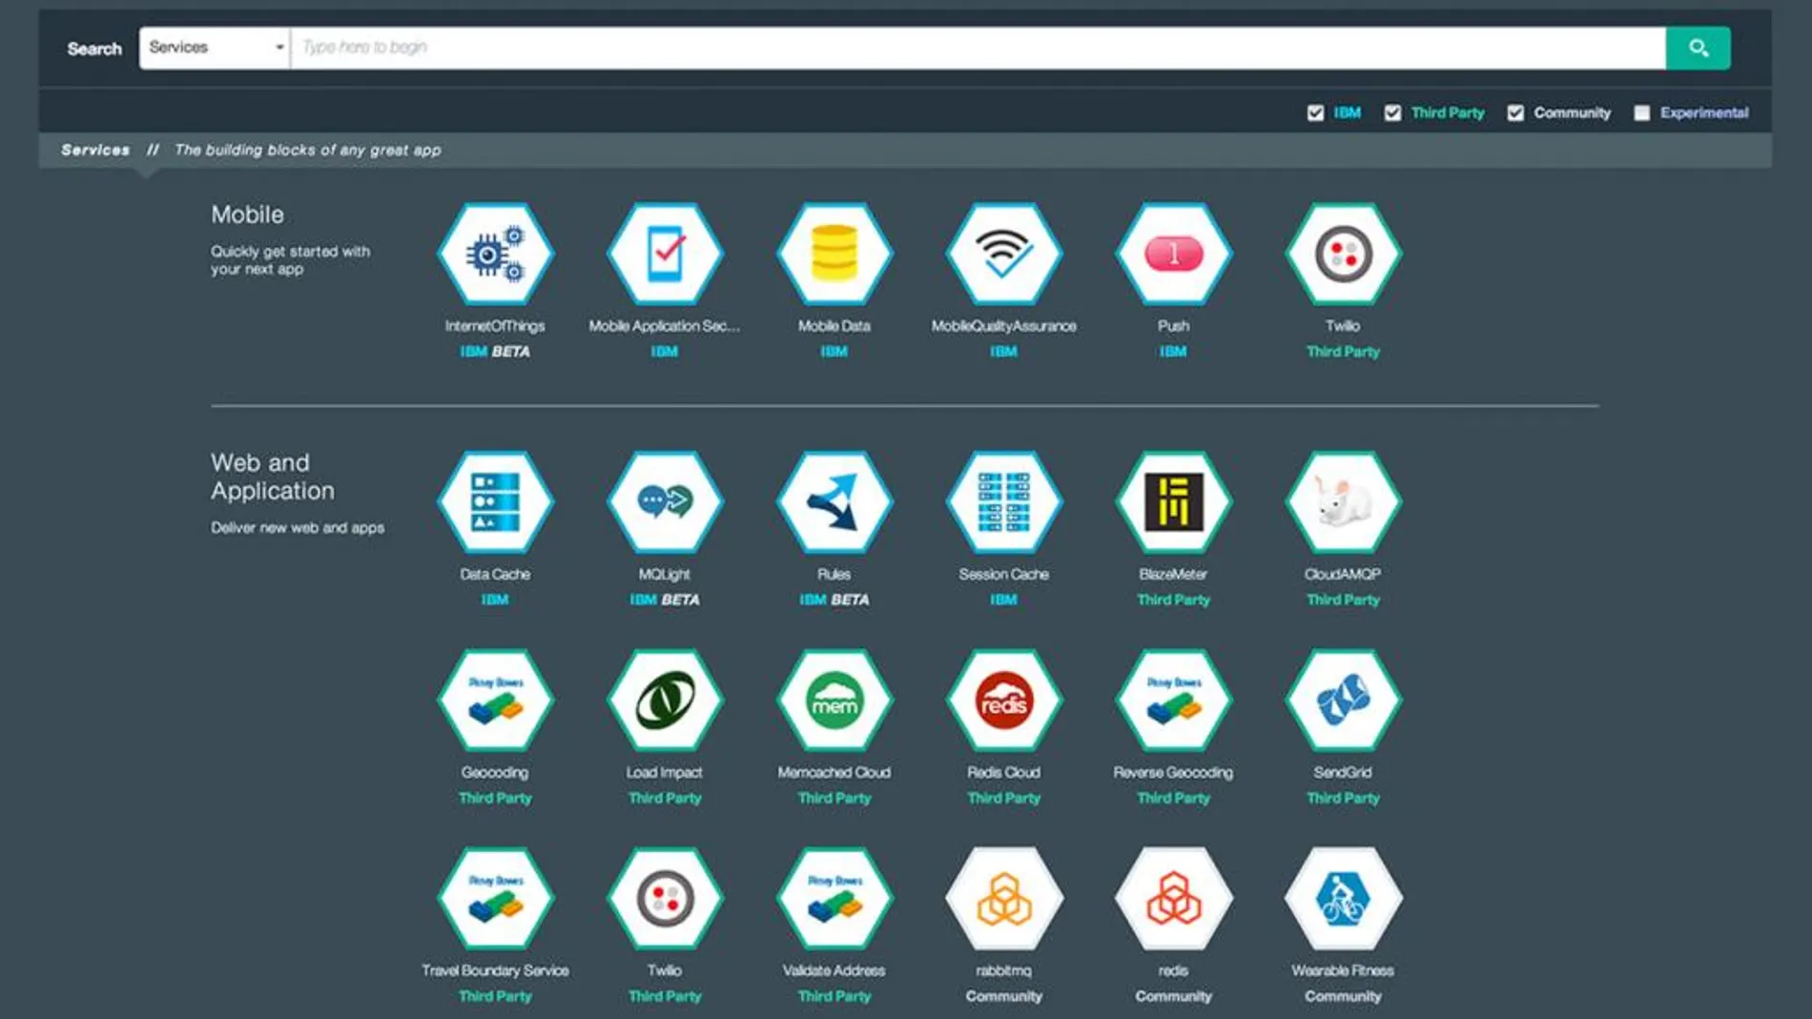Select the Mobile Application Security hexagon icon
Image resolution: width=1812 pixels, height=1019 pixels.
tap(665, 255)
